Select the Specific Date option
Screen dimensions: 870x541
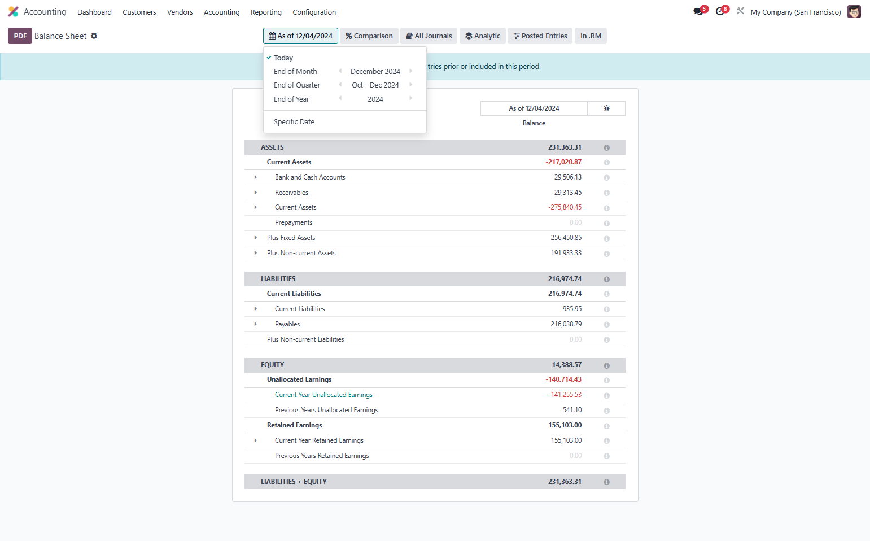click(x=294, y=121)
